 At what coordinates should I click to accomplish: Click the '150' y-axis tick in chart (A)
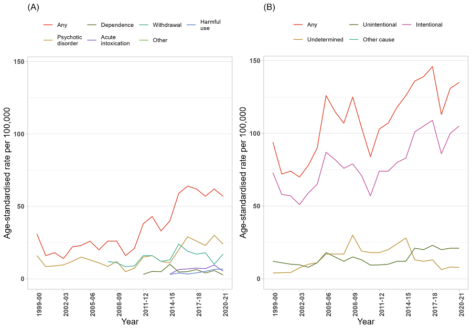pos(19,61)
